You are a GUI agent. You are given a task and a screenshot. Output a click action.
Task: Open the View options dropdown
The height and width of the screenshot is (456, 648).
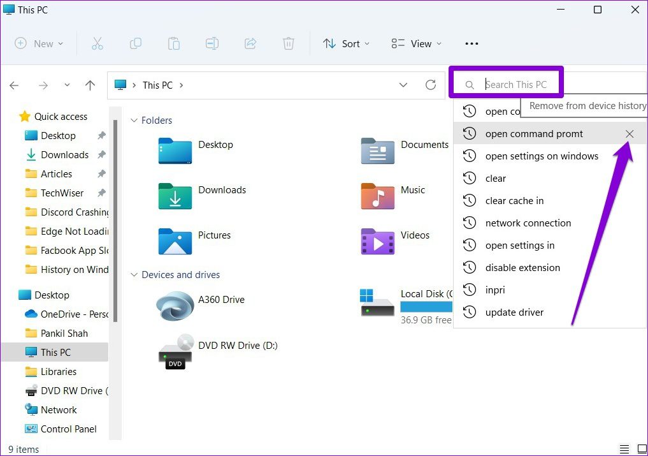417,43
